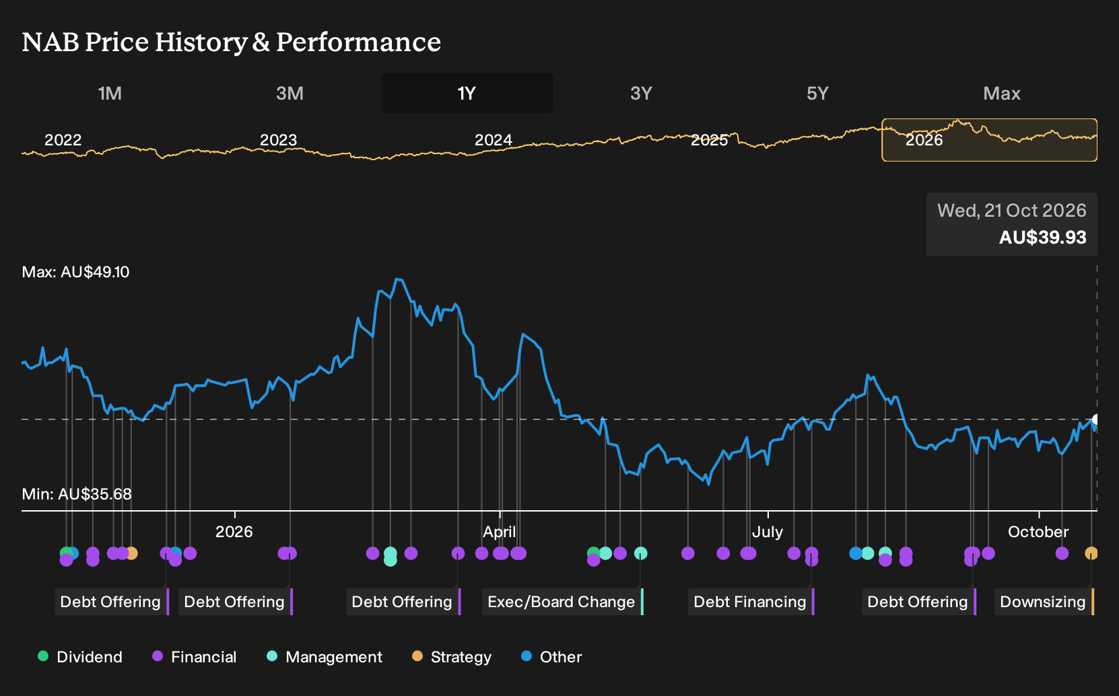Open the Exec/Board Change event label
Viewport: 1119px width, 696px height.
click(x=563, y=602)
